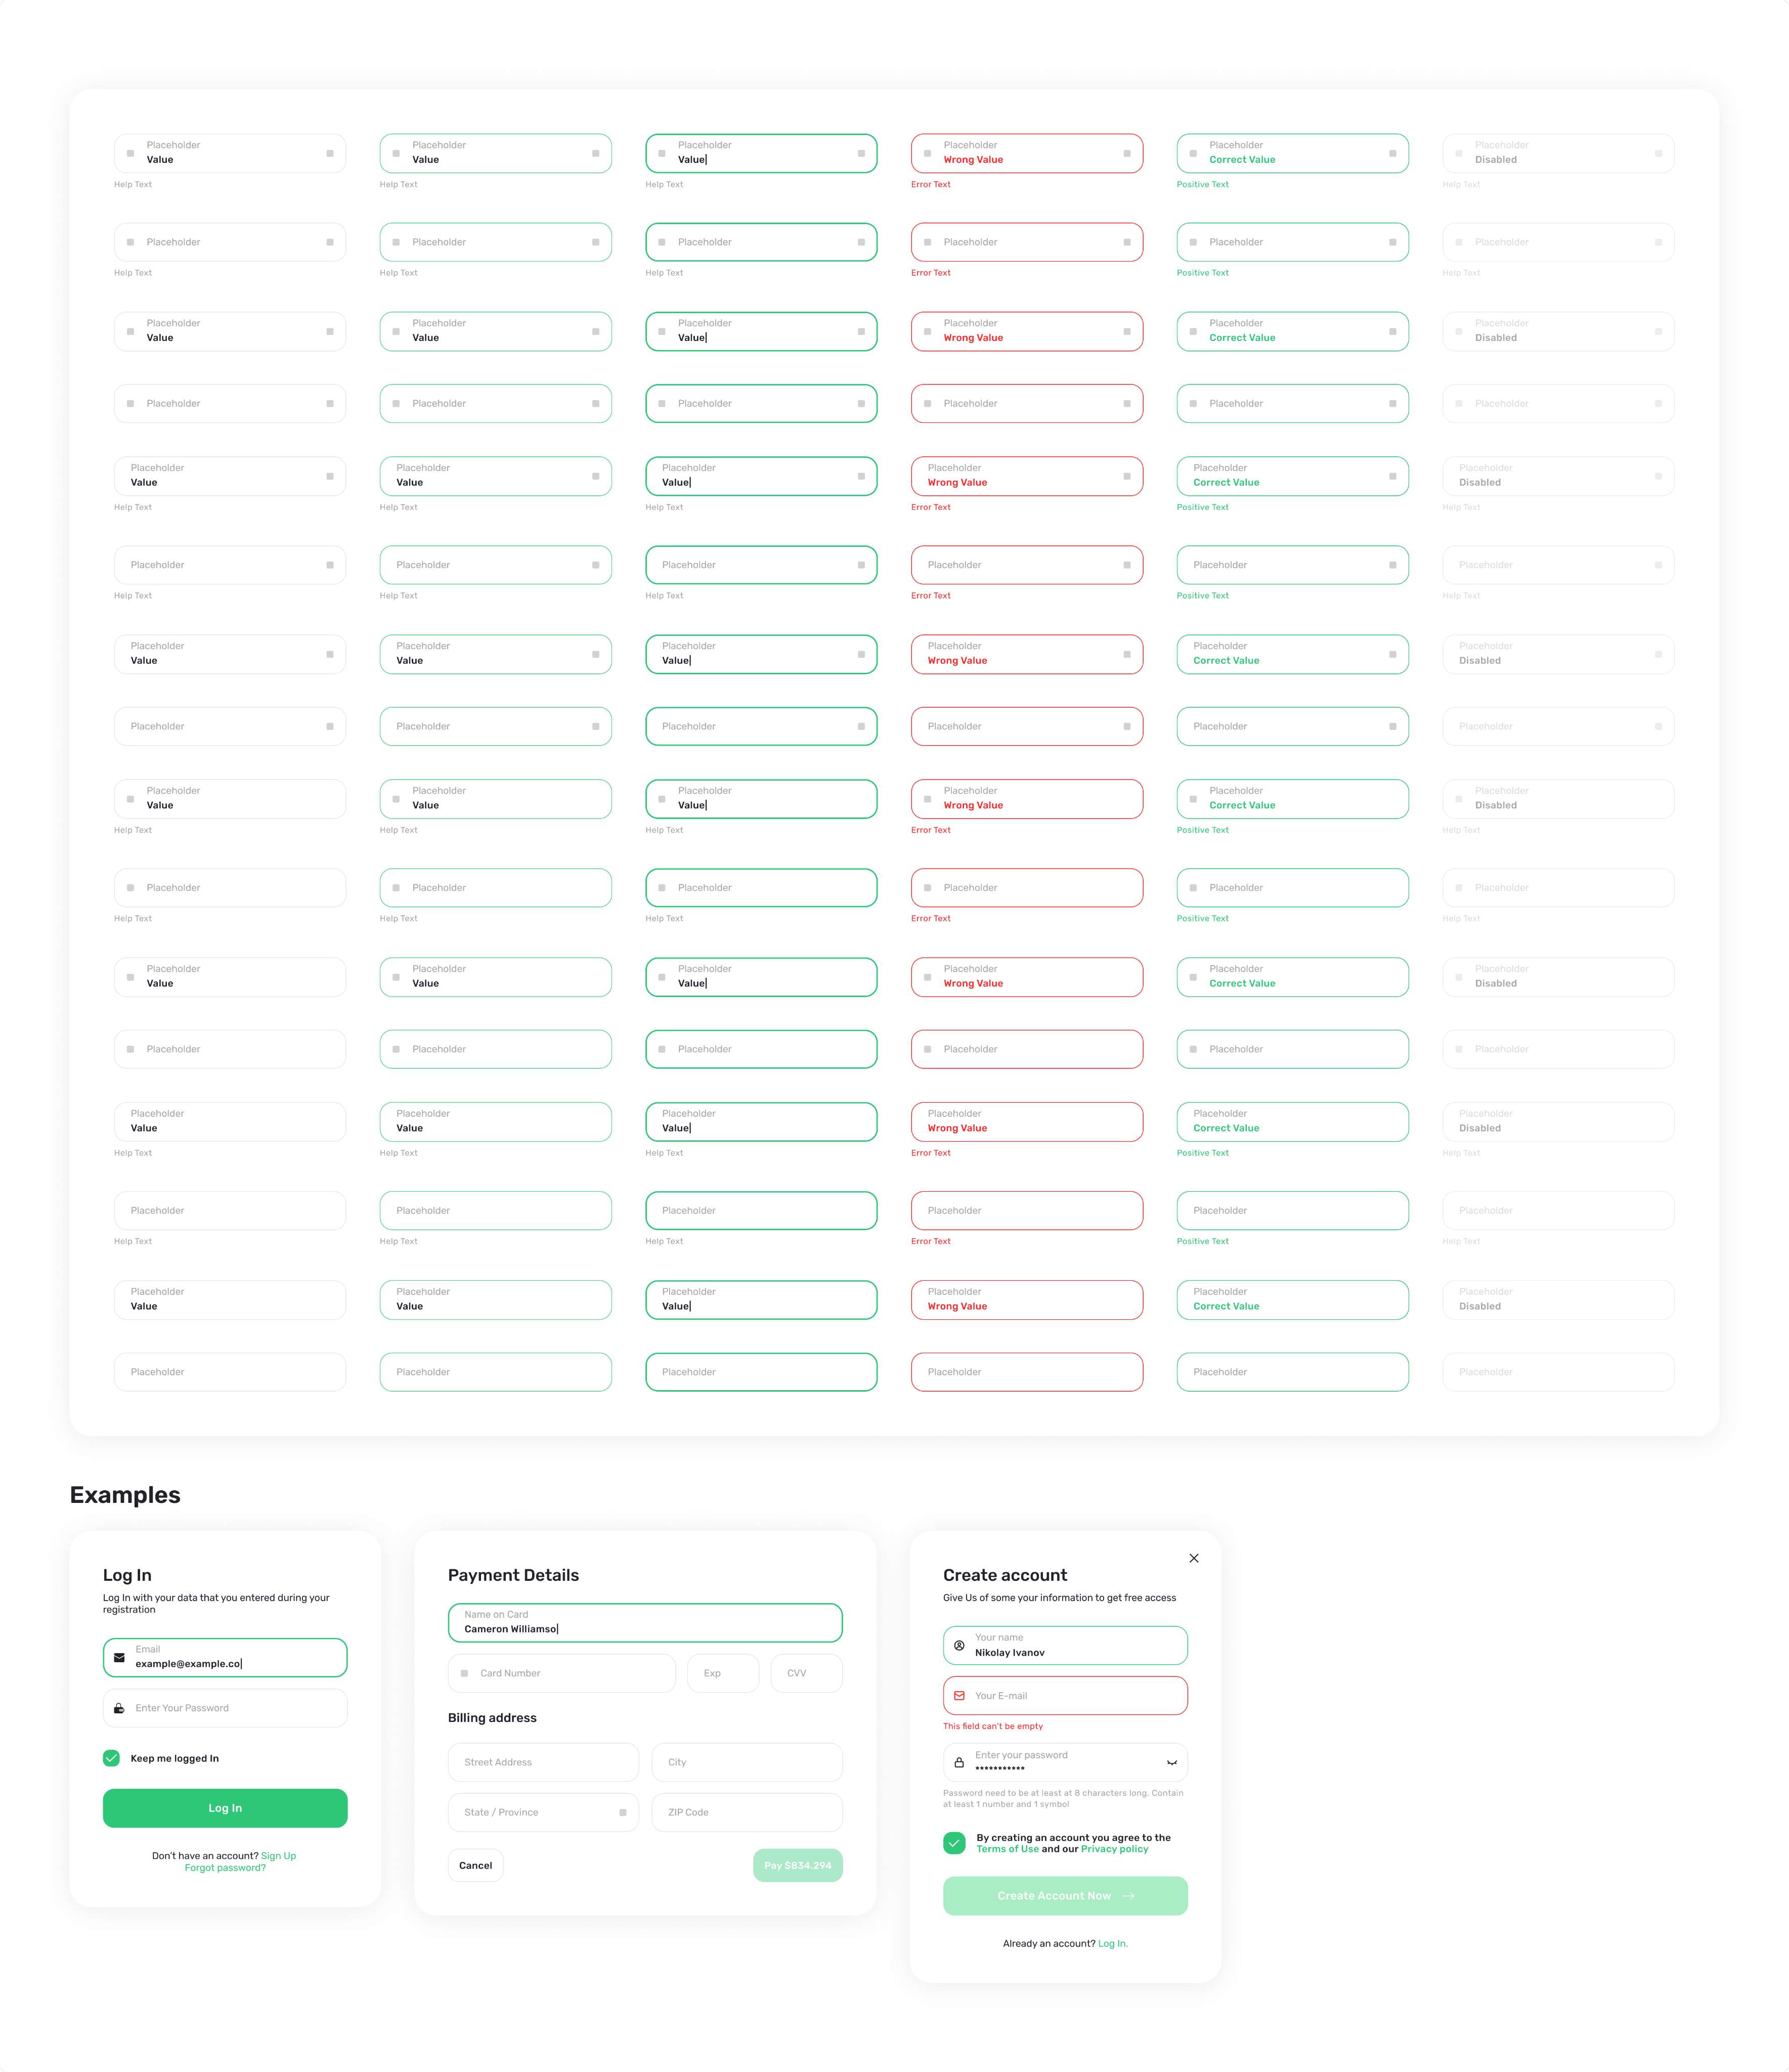Click the Create Account Now button
This screenshot has width=1789, height=2072.
coord(1064,1896)
